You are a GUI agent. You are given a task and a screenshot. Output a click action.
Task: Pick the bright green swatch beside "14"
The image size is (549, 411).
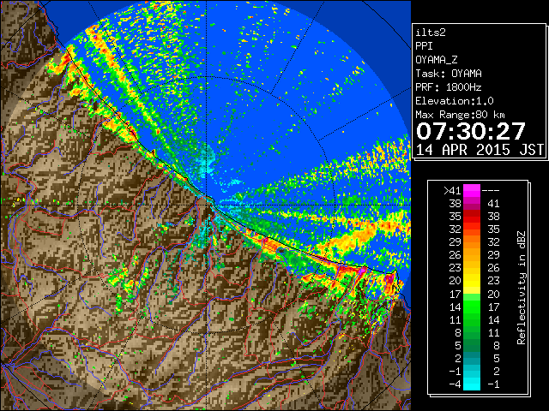472,307
